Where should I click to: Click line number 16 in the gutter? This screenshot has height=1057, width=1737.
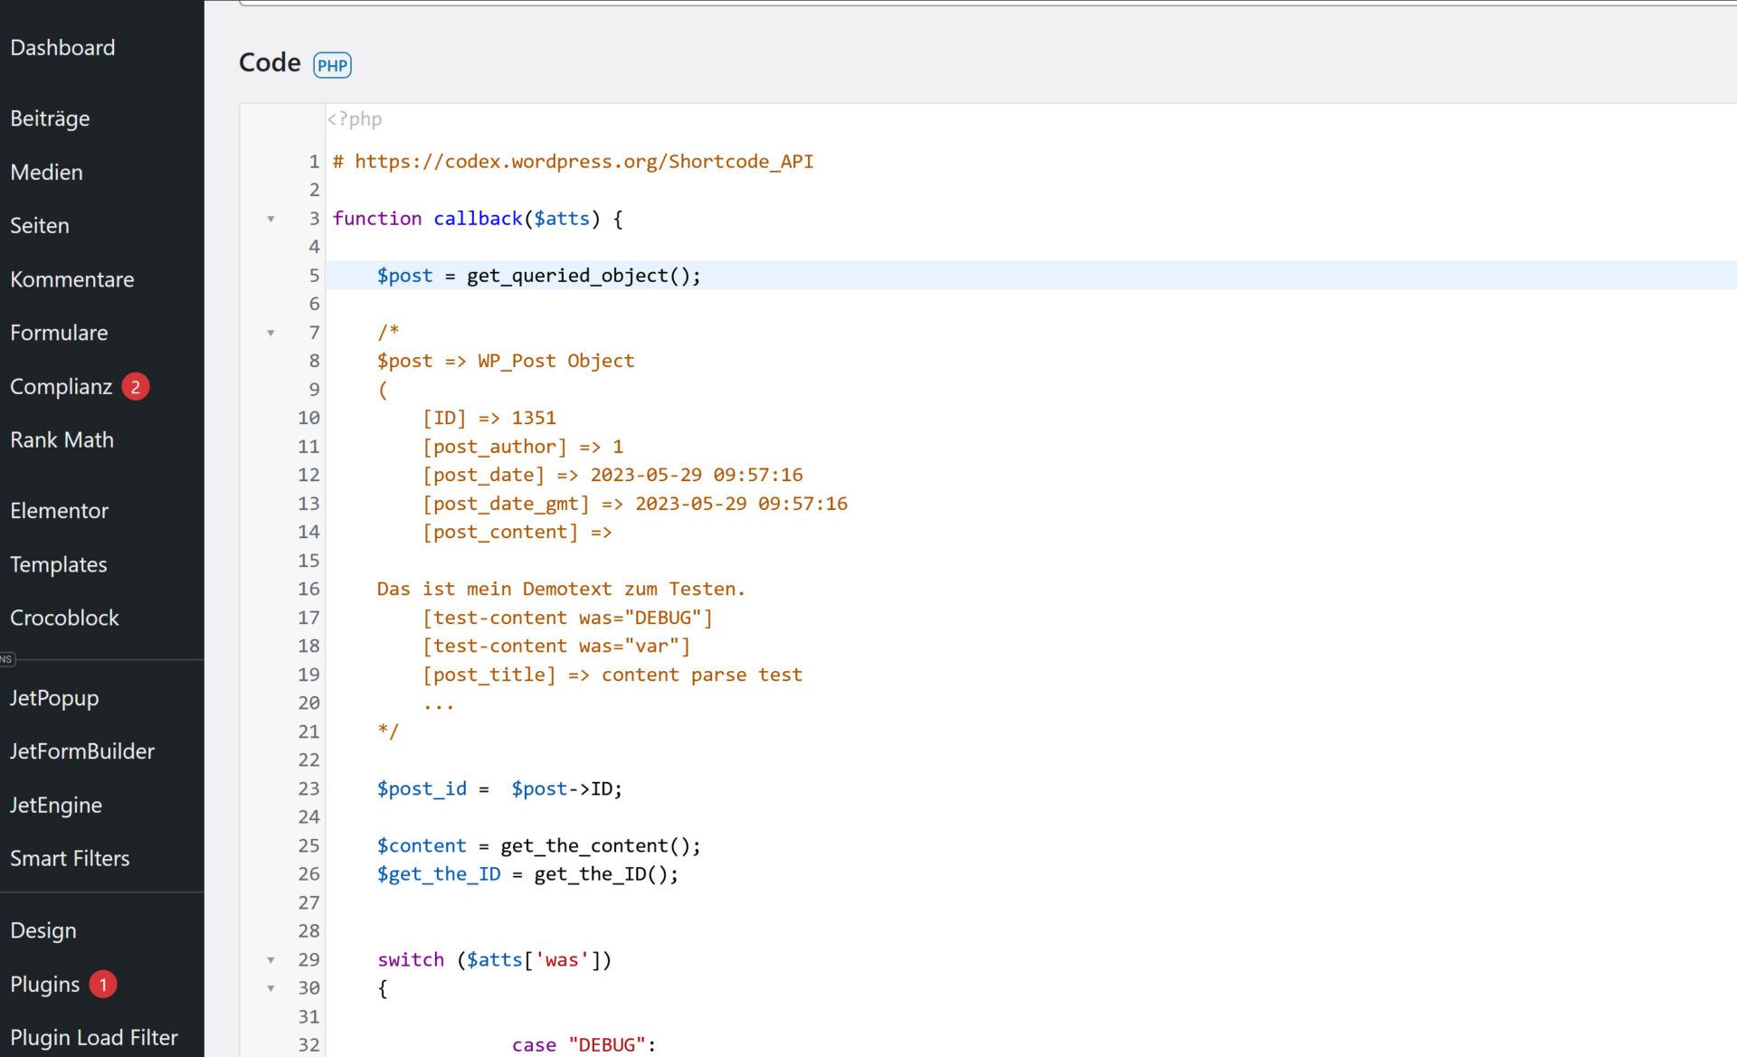[x=308, y=589]
